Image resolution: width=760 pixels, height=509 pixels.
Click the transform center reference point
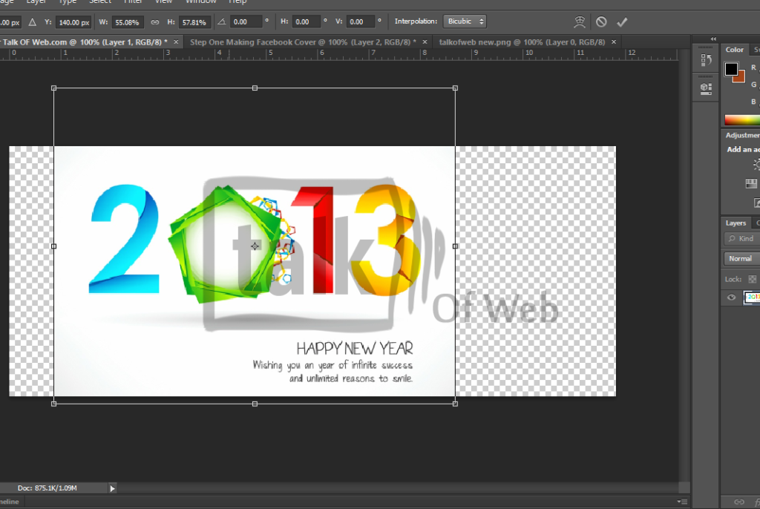pos(255,246)
